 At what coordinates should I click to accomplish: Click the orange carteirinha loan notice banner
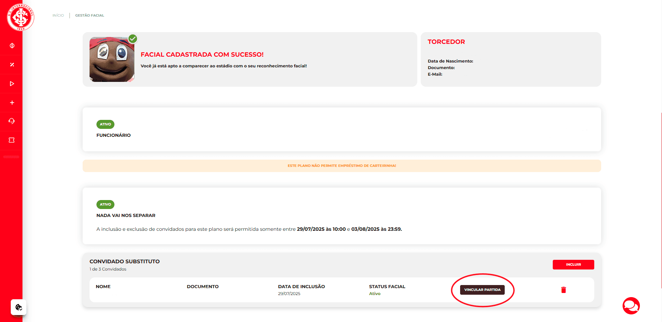[x=342, y=166]
